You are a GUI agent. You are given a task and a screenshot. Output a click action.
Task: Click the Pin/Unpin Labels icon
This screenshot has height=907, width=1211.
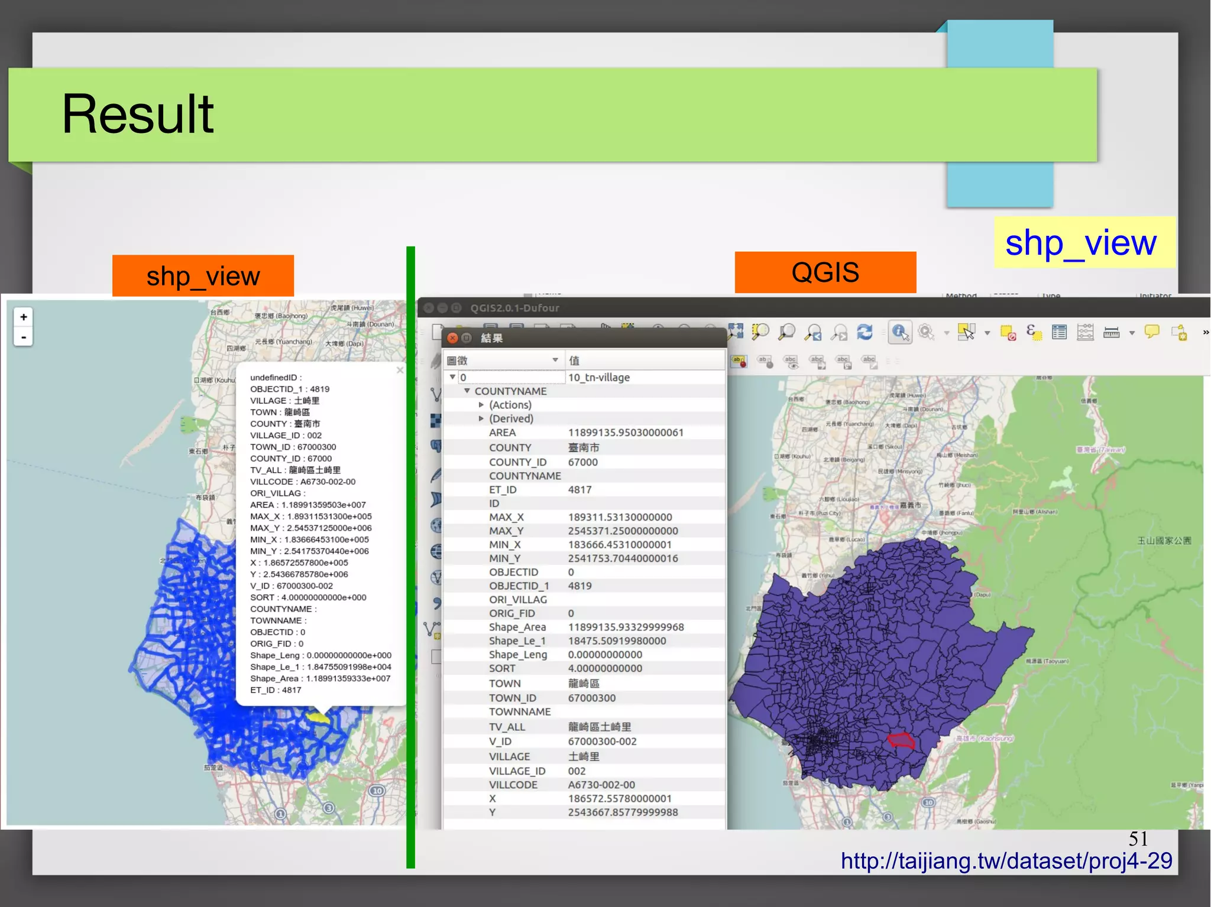(765, 361)
